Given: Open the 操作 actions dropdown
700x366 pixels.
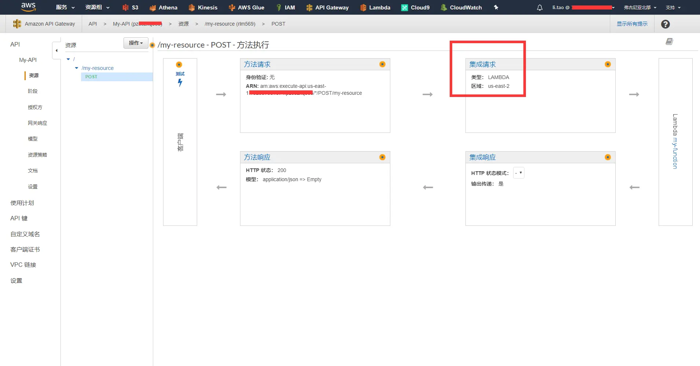Looking at the screenshot, I should [x=136, y=43].
